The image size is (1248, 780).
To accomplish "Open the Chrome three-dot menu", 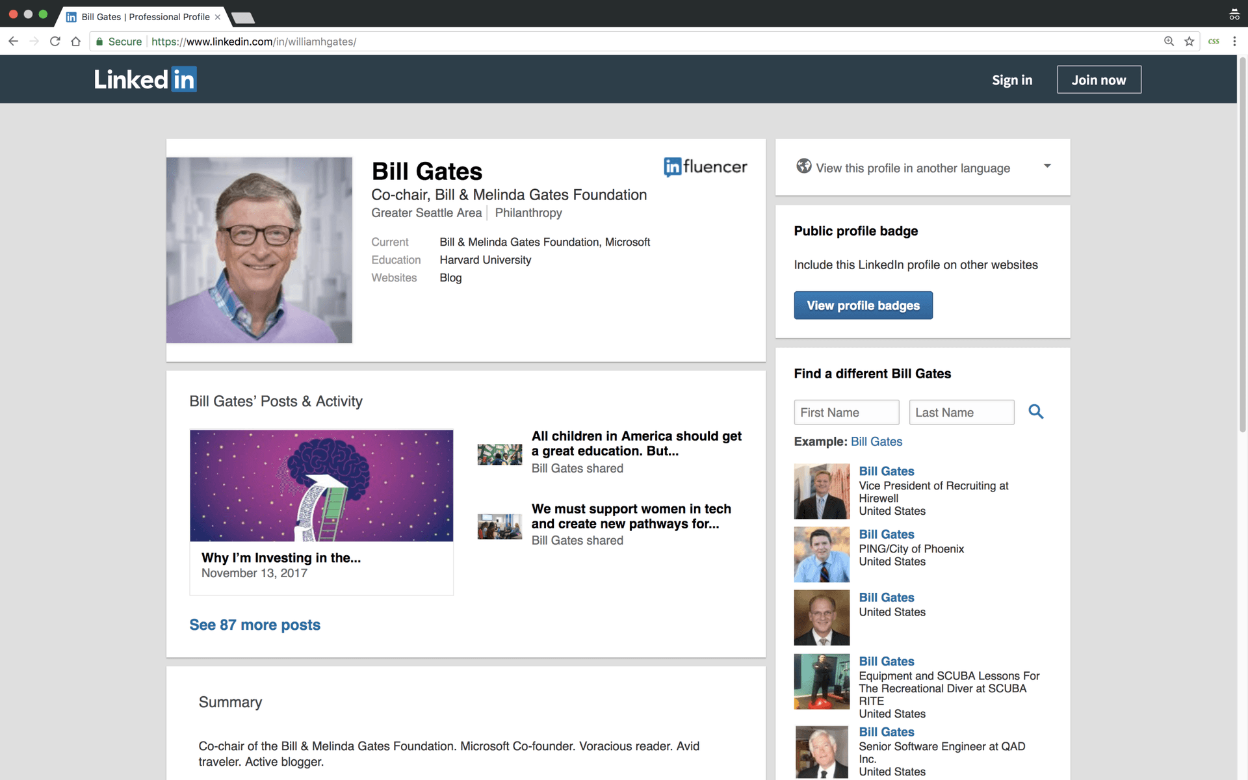I will (x=1234, y=41).
